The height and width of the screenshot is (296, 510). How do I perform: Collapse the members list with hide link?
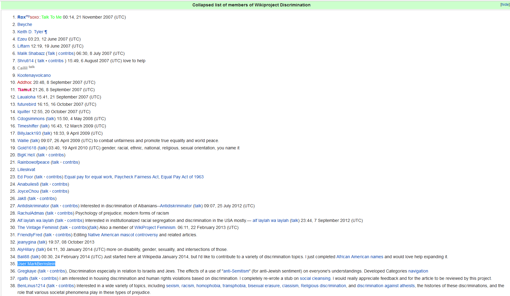tap(505, 5)
